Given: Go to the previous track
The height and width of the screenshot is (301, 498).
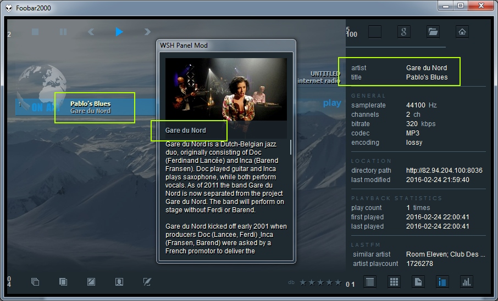Looking at the screenshot, I should [x=91, y=32].
